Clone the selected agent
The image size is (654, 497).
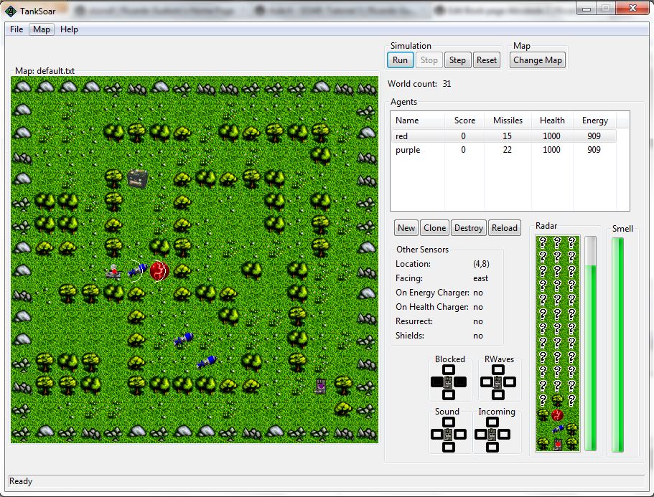434,228
